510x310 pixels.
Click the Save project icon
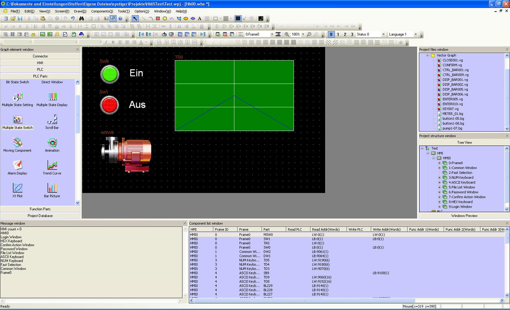pos(20,18)
